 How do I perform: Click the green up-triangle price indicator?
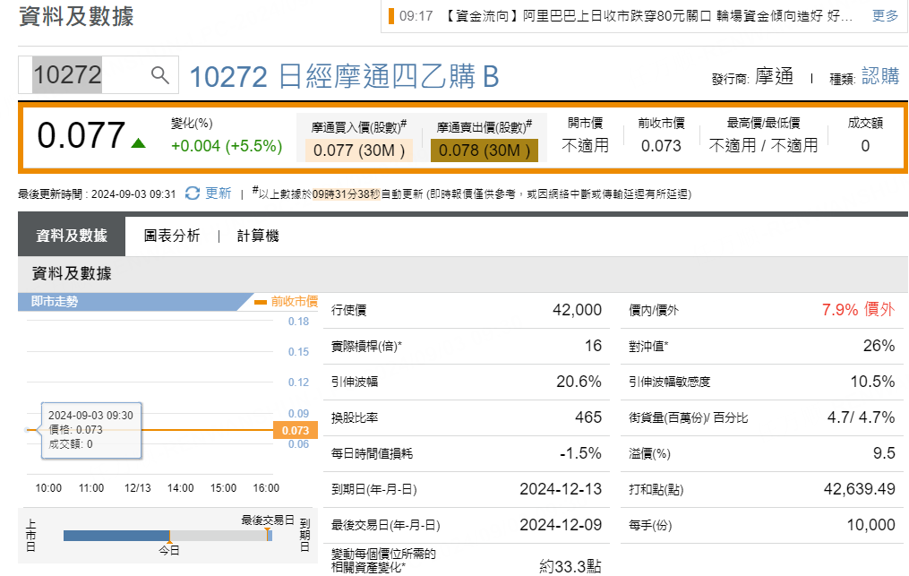138,142
